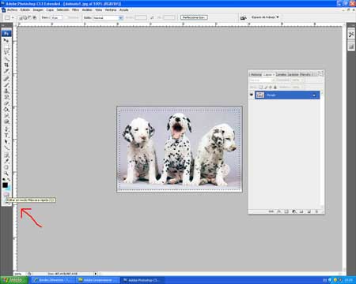Toggle lock transparent pixels option

click(261, 87)
